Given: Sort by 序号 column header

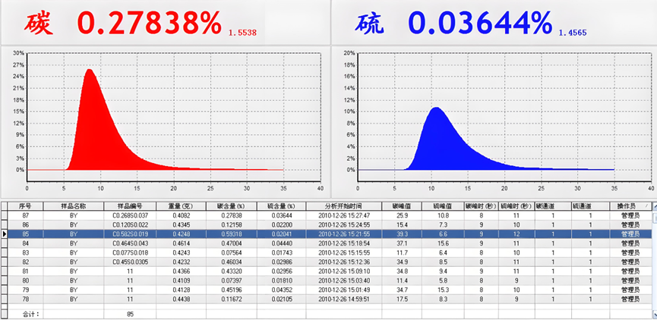Looking at the screenshot, I should (x=24, y=205).
